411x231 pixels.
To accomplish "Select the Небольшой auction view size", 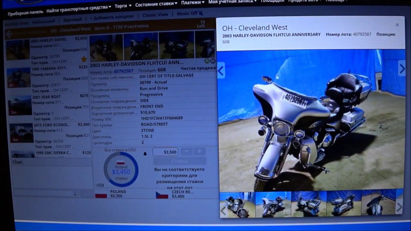I will (43, 22).
